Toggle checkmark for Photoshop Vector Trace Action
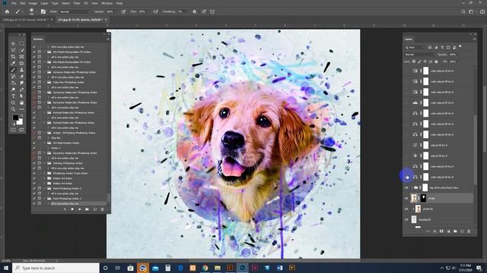 click(33, 174)
